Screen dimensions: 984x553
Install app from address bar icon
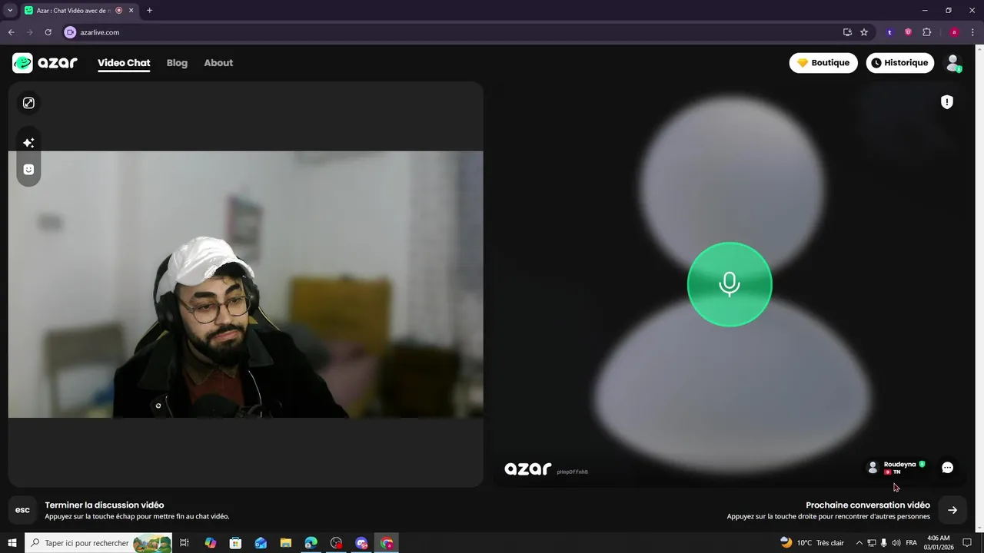847,32
